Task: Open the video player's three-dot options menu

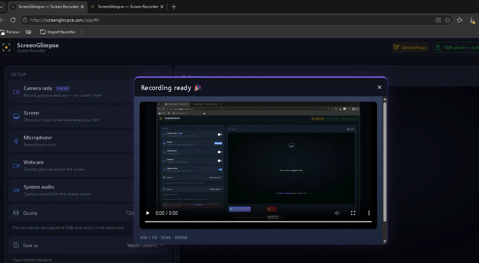Action: point(369,213)
